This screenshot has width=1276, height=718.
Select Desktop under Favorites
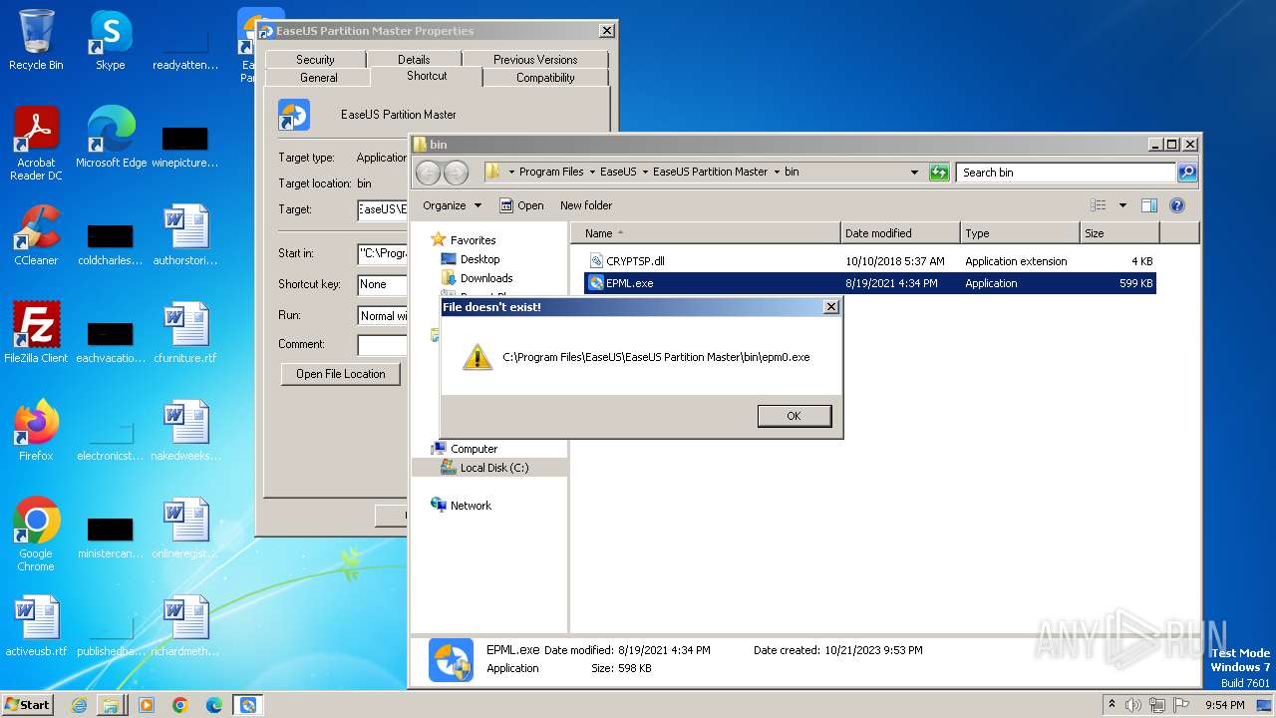pos(479,259)
